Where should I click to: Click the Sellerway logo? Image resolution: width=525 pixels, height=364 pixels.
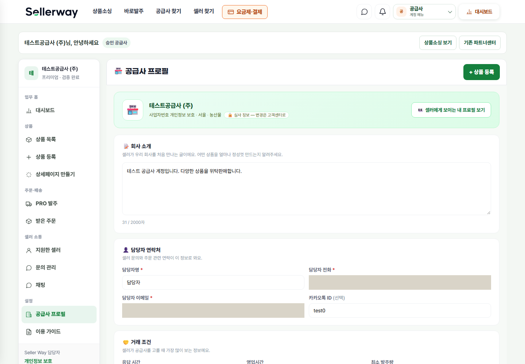point(51,12)
